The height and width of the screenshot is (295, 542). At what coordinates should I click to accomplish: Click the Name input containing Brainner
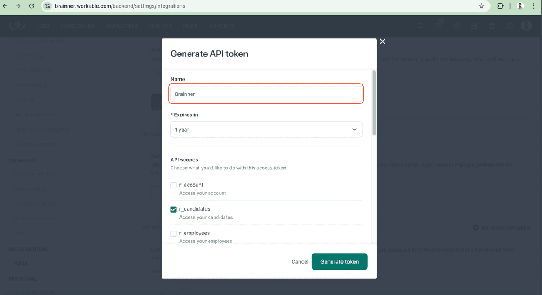click(266, 94)
